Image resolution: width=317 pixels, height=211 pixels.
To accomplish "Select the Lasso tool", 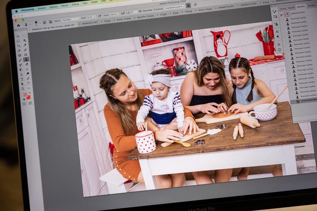I will 19,41.
